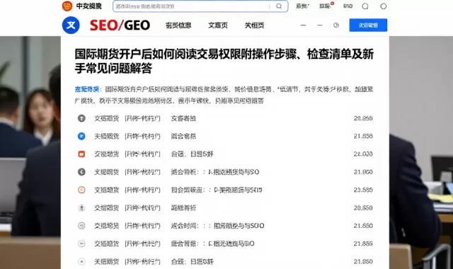Screen dimensions: 453x269
Task: Open the top-bar item with the red badge
Action: (x=326, y=6)
